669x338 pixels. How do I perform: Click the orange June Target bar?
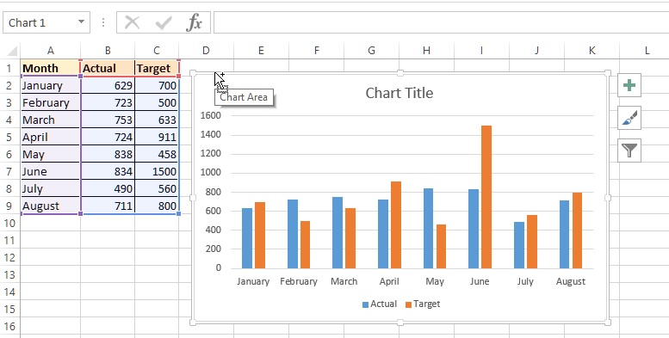(x=486, y=197)
